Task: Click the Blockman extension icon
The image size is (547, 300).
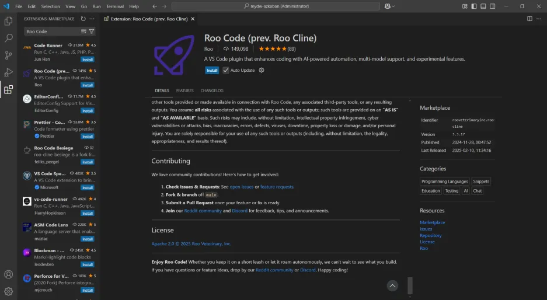Action: [x=27, y=253]
